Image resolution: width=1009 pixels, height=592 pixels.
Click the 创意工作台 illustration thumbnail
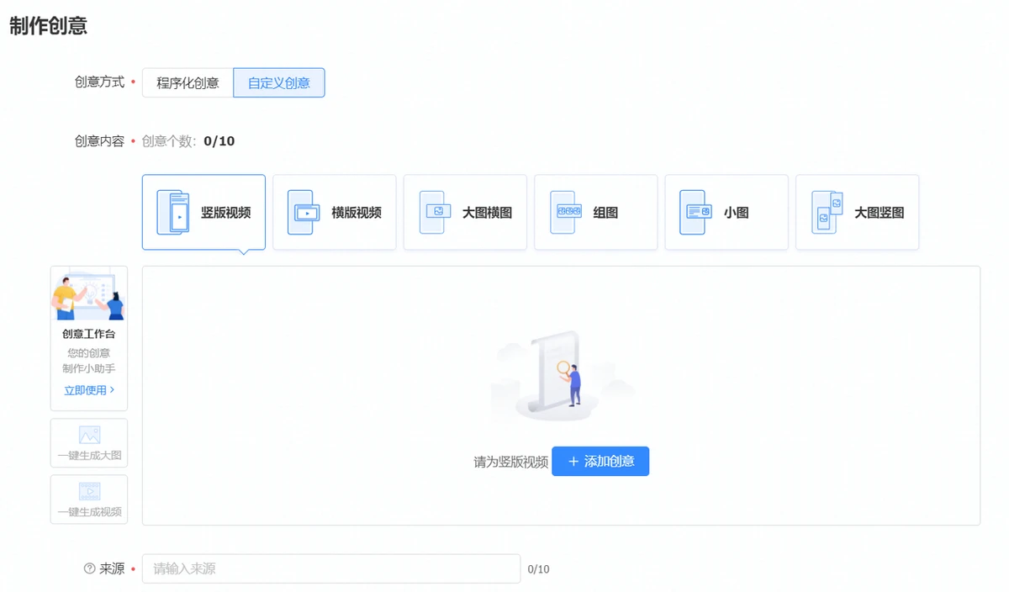89,295
